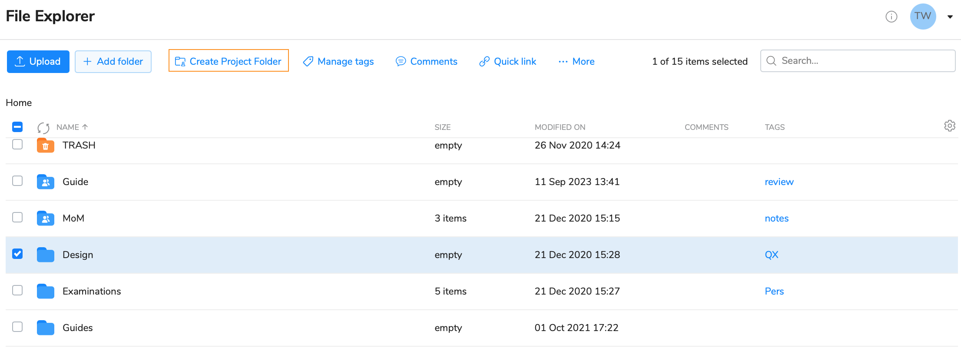Check the TRASH row checkbox

[17, 144]
